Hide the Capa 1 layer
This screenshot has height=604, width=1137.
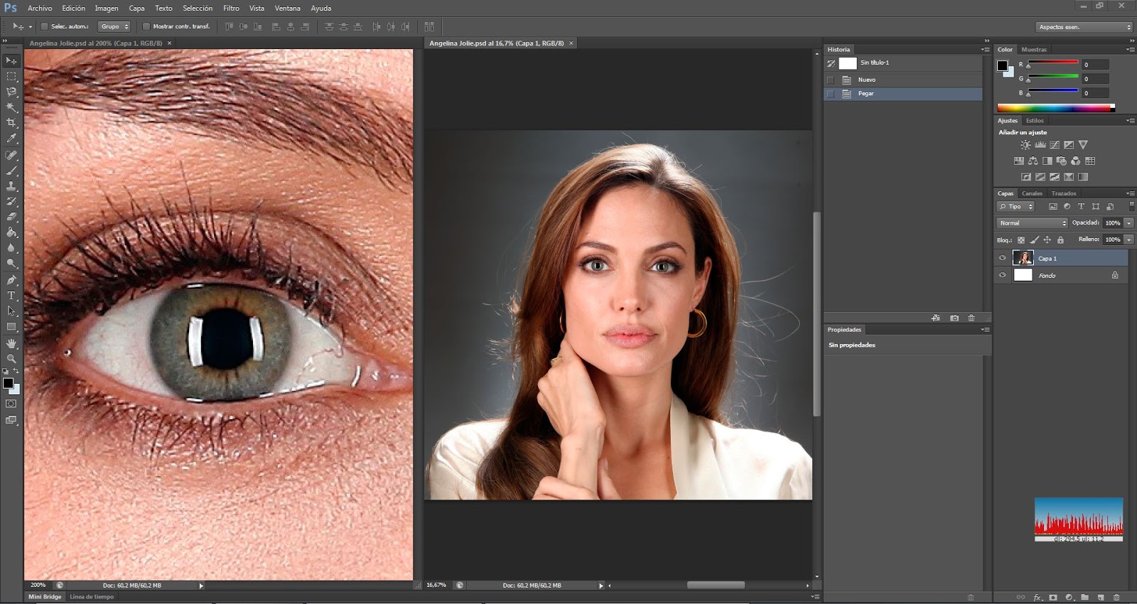[x=1003, y=258]
